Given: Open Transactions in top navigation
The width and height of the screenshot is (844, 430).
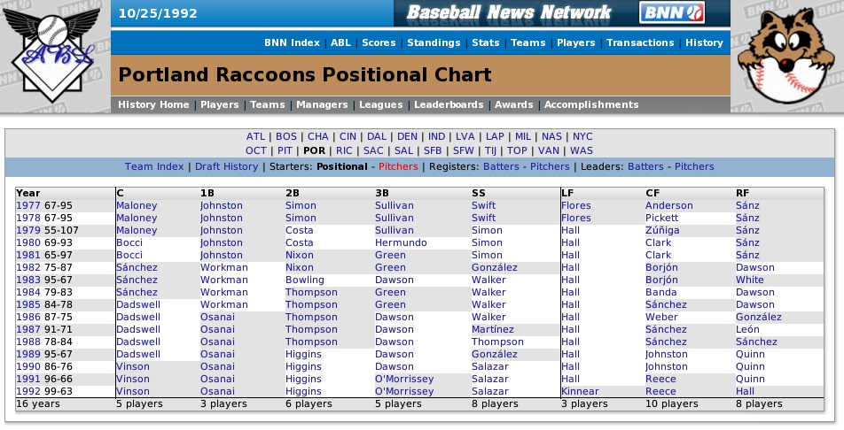Looking at the screenshot, I should click(640, 43).
